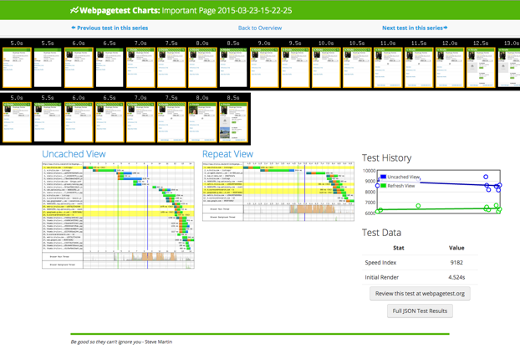Image resolution: width=520 pixels, height=360 pixels.
Task: Open the Uncached View waterfall chart
Action: point(118,215)
